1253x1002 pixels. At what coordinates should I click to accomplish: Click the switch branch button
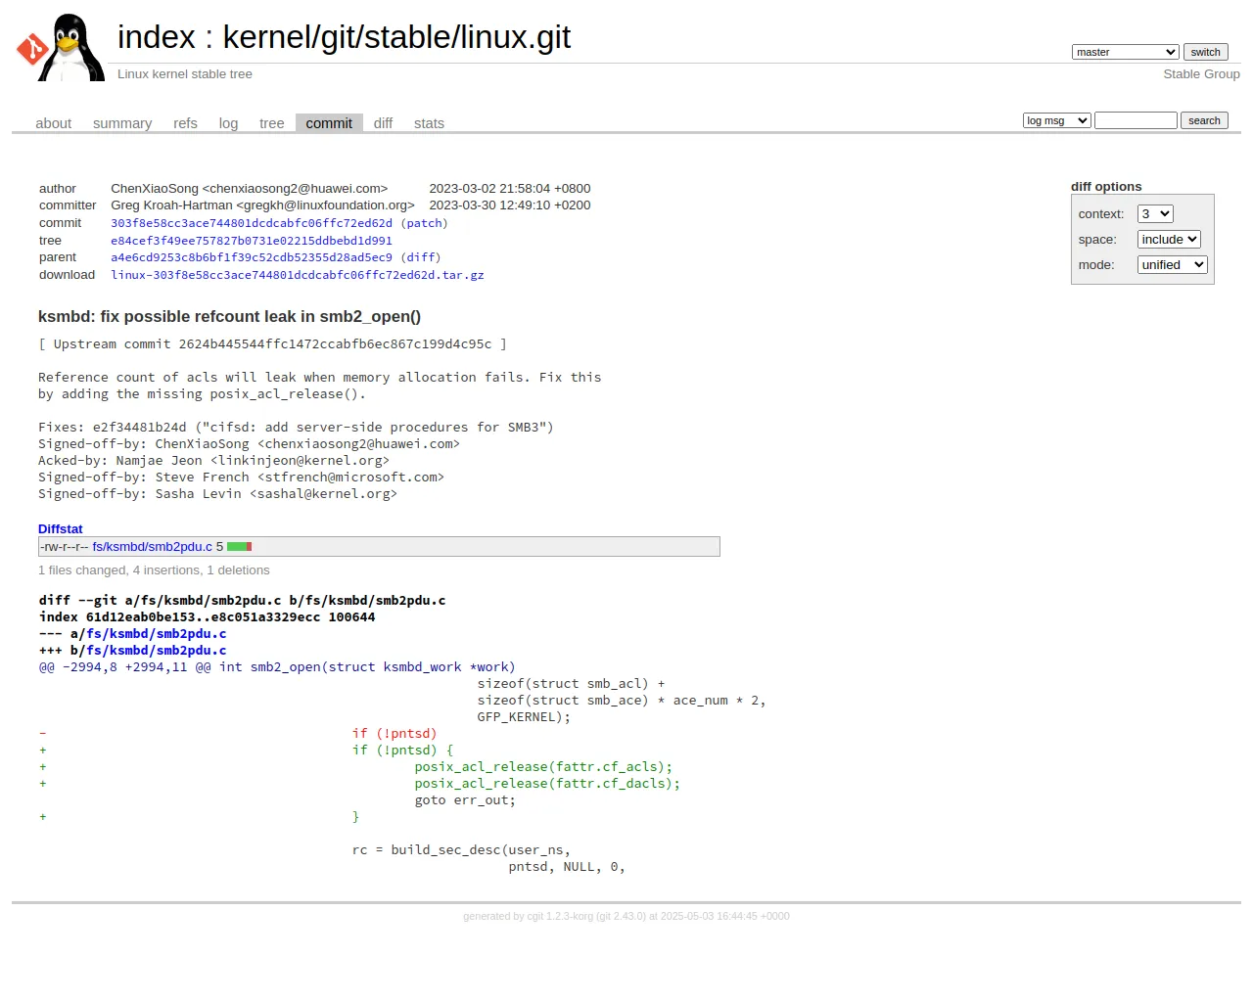pyautogui.click(x=1205, y=52)
